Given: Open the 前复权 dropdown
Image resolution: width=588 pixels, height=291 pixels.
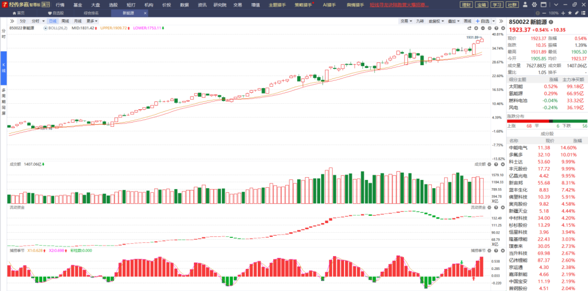Looking at the screenshot, I should point(435,21).
